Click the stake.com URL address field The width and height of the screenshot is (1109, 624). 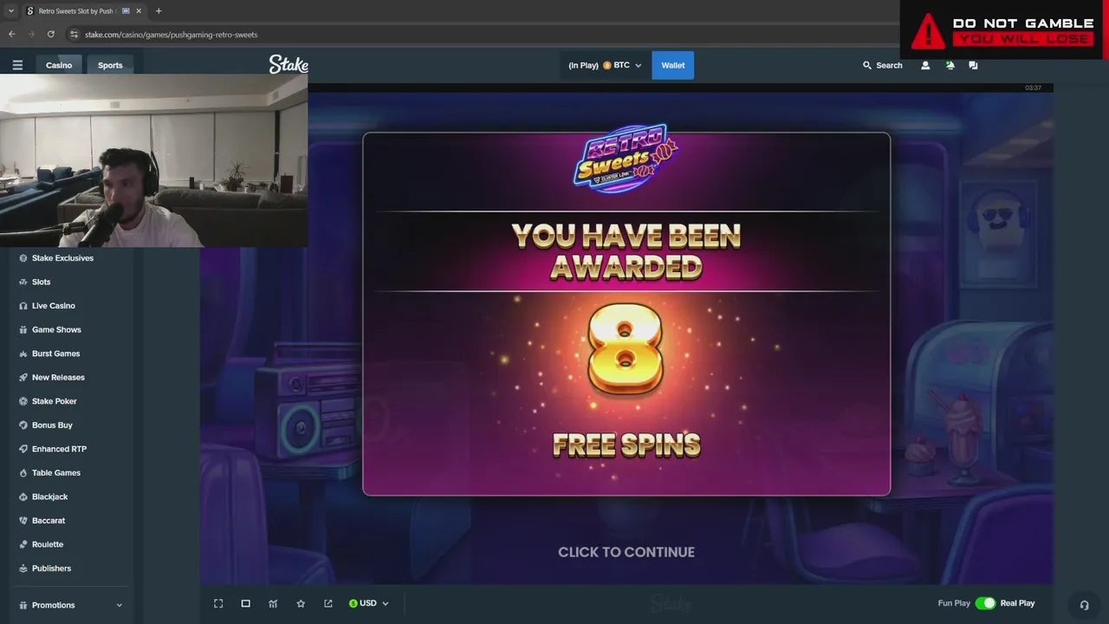[x=171, y=35]
